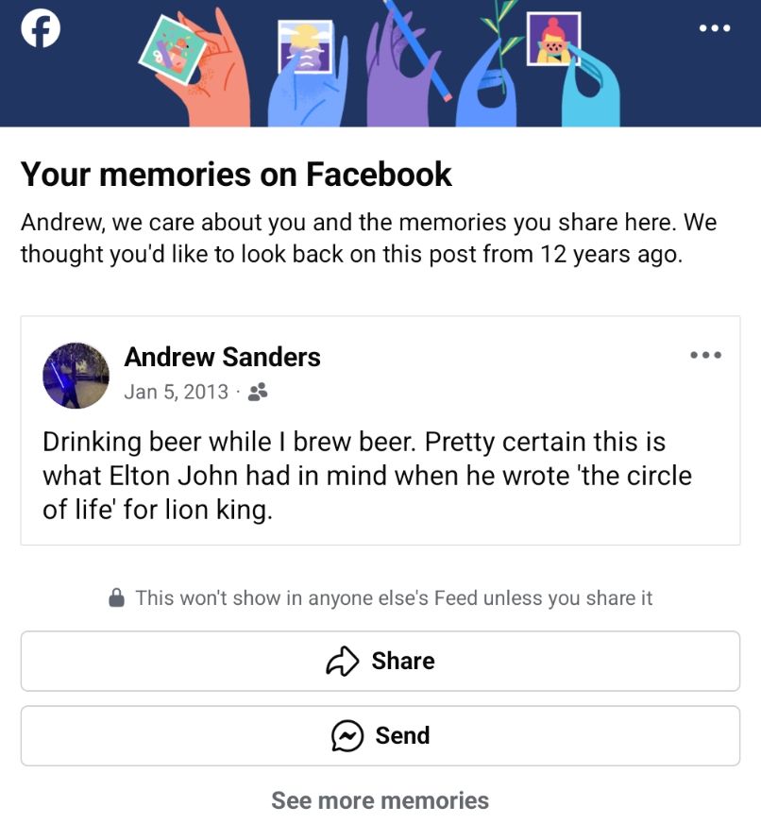The image size is (761, 840).
Task: Click the Share button
Action: coord(380,661)
